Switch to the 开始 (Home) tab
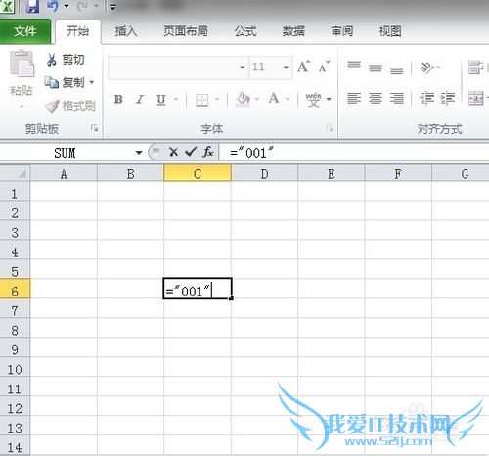Screen dimensions: 489x456 pyautogui.click(x=78, y=31)
